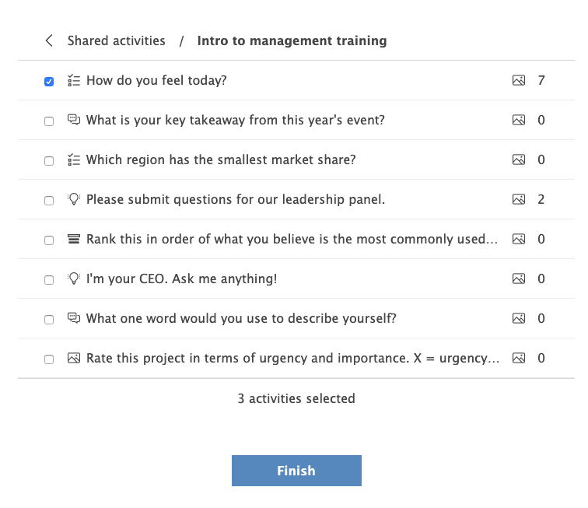Click 'Intro to management training' breadcrumb title
The width and height of the screenshot is (588, 508).
(x=292, y=41)
